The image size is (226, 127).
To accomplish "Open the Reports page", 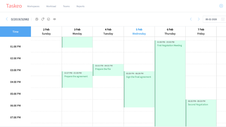I will pyautogui.click(x=80, y=6).
